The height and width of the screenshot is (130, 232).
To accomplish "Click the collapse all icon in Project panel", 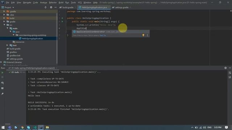I will pos(45,7).
